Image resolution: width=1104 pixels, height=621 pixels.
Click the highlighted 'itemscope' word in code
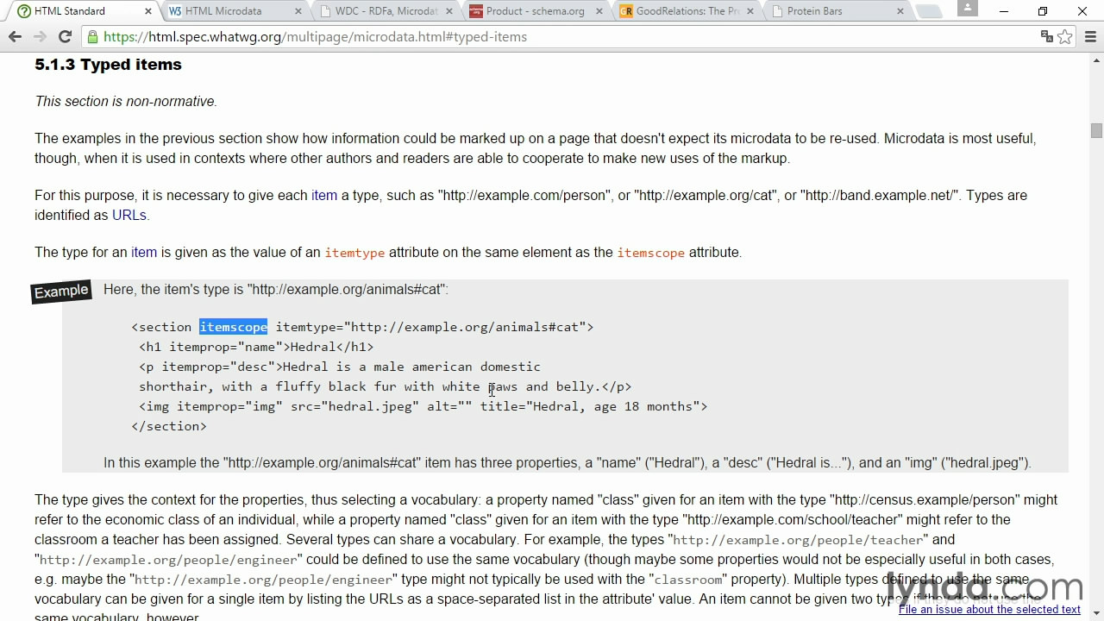[x=233, y=327]
